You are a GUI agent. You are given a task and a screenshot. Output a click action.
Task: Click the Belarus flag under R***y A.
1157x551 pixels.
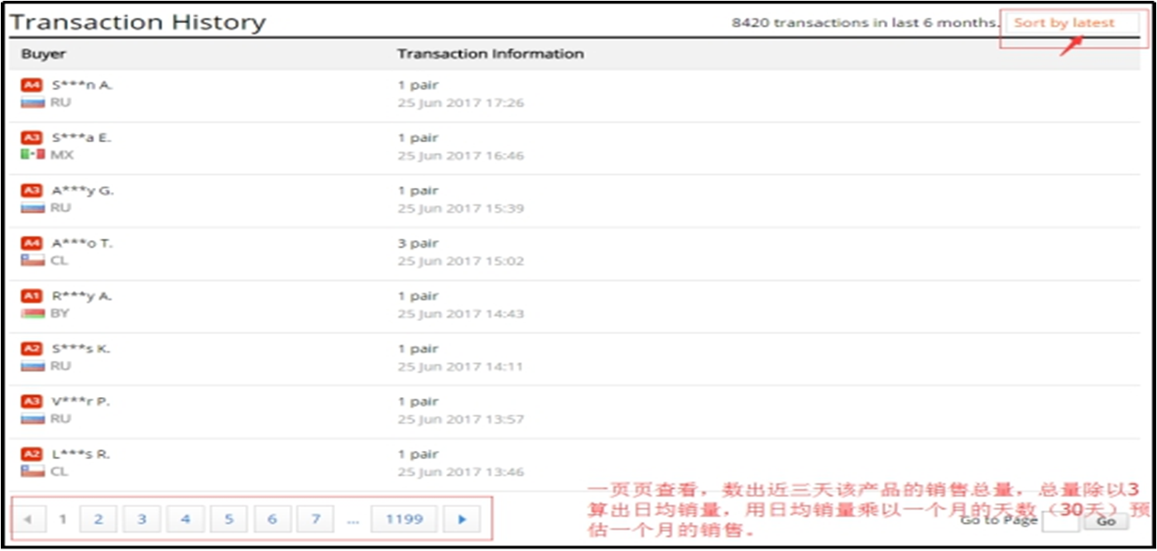[32, 314]
